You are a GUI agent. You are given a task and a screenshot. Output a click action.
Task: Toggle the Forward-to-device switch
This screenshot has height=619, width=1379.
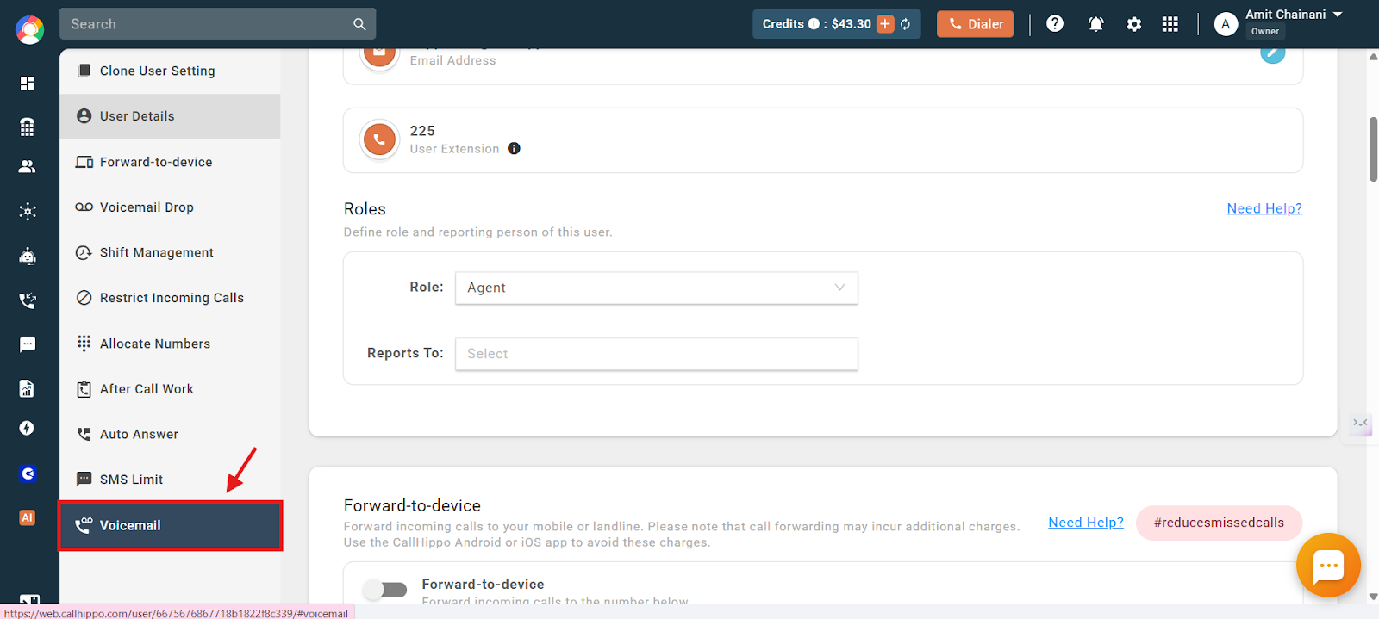(x=385, y=590)
